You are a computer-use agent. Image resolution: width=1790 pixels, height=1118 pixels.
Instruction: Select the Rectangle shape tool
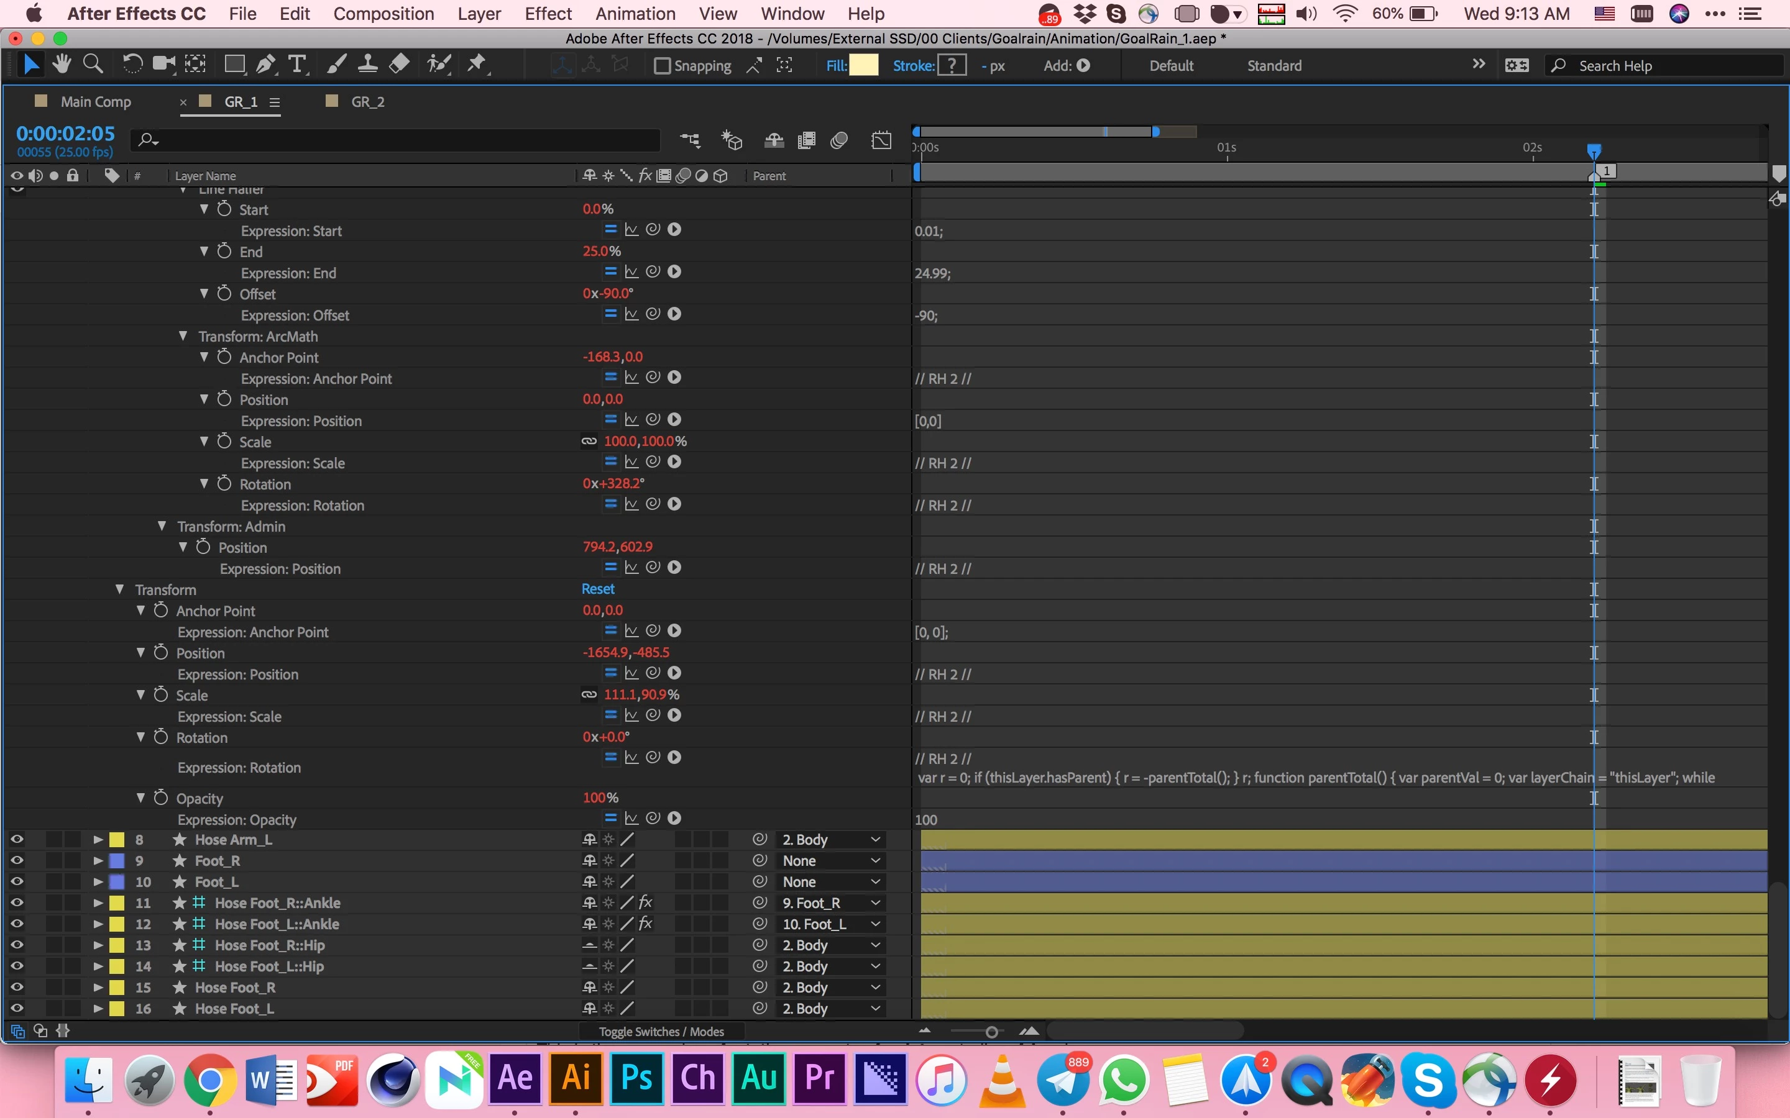[x=234, y=65]
